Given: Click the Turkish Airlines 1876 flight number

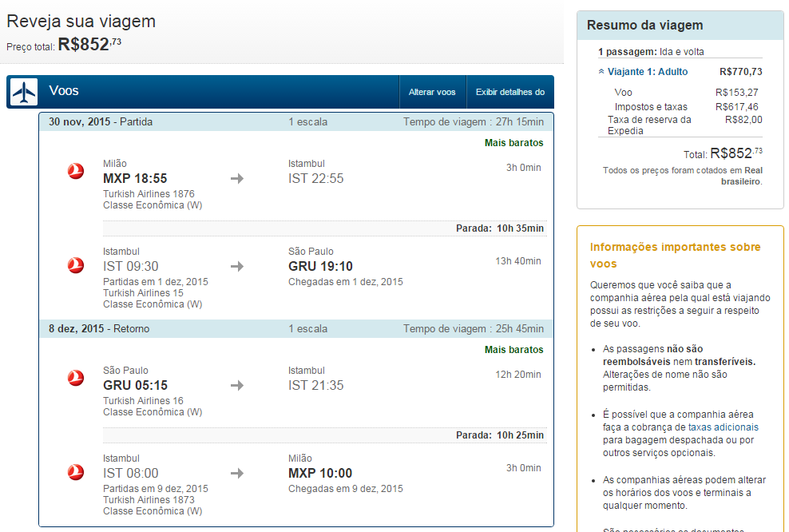Looking at the screenshot, I should [x=149, y=194].
